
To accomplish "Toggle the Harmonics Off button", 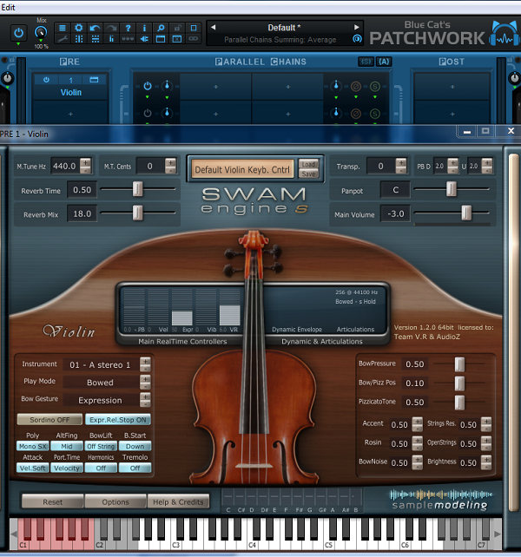I will point(101,468).
